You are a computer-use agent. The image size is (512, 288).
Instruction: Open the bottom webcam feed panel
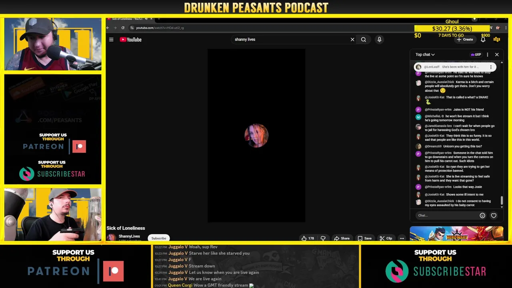click(53, 214)
